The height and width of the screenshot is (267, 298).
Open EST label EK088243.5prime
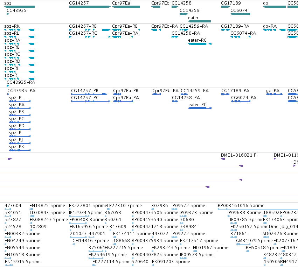pyautogui.click(x=49, y=220)
